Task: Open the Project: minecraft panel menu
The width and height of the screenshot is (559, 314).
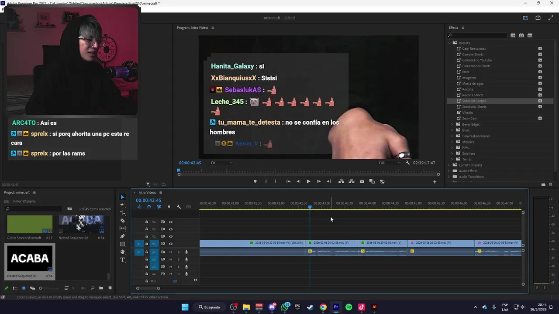Action: pyautogui.click(x=34, y=192)
